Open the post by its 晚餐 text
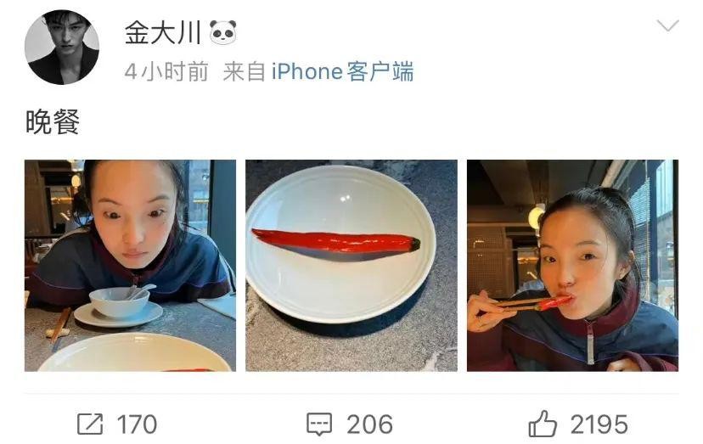The height and width of the screenshot is (444, 703). (53, 121)
